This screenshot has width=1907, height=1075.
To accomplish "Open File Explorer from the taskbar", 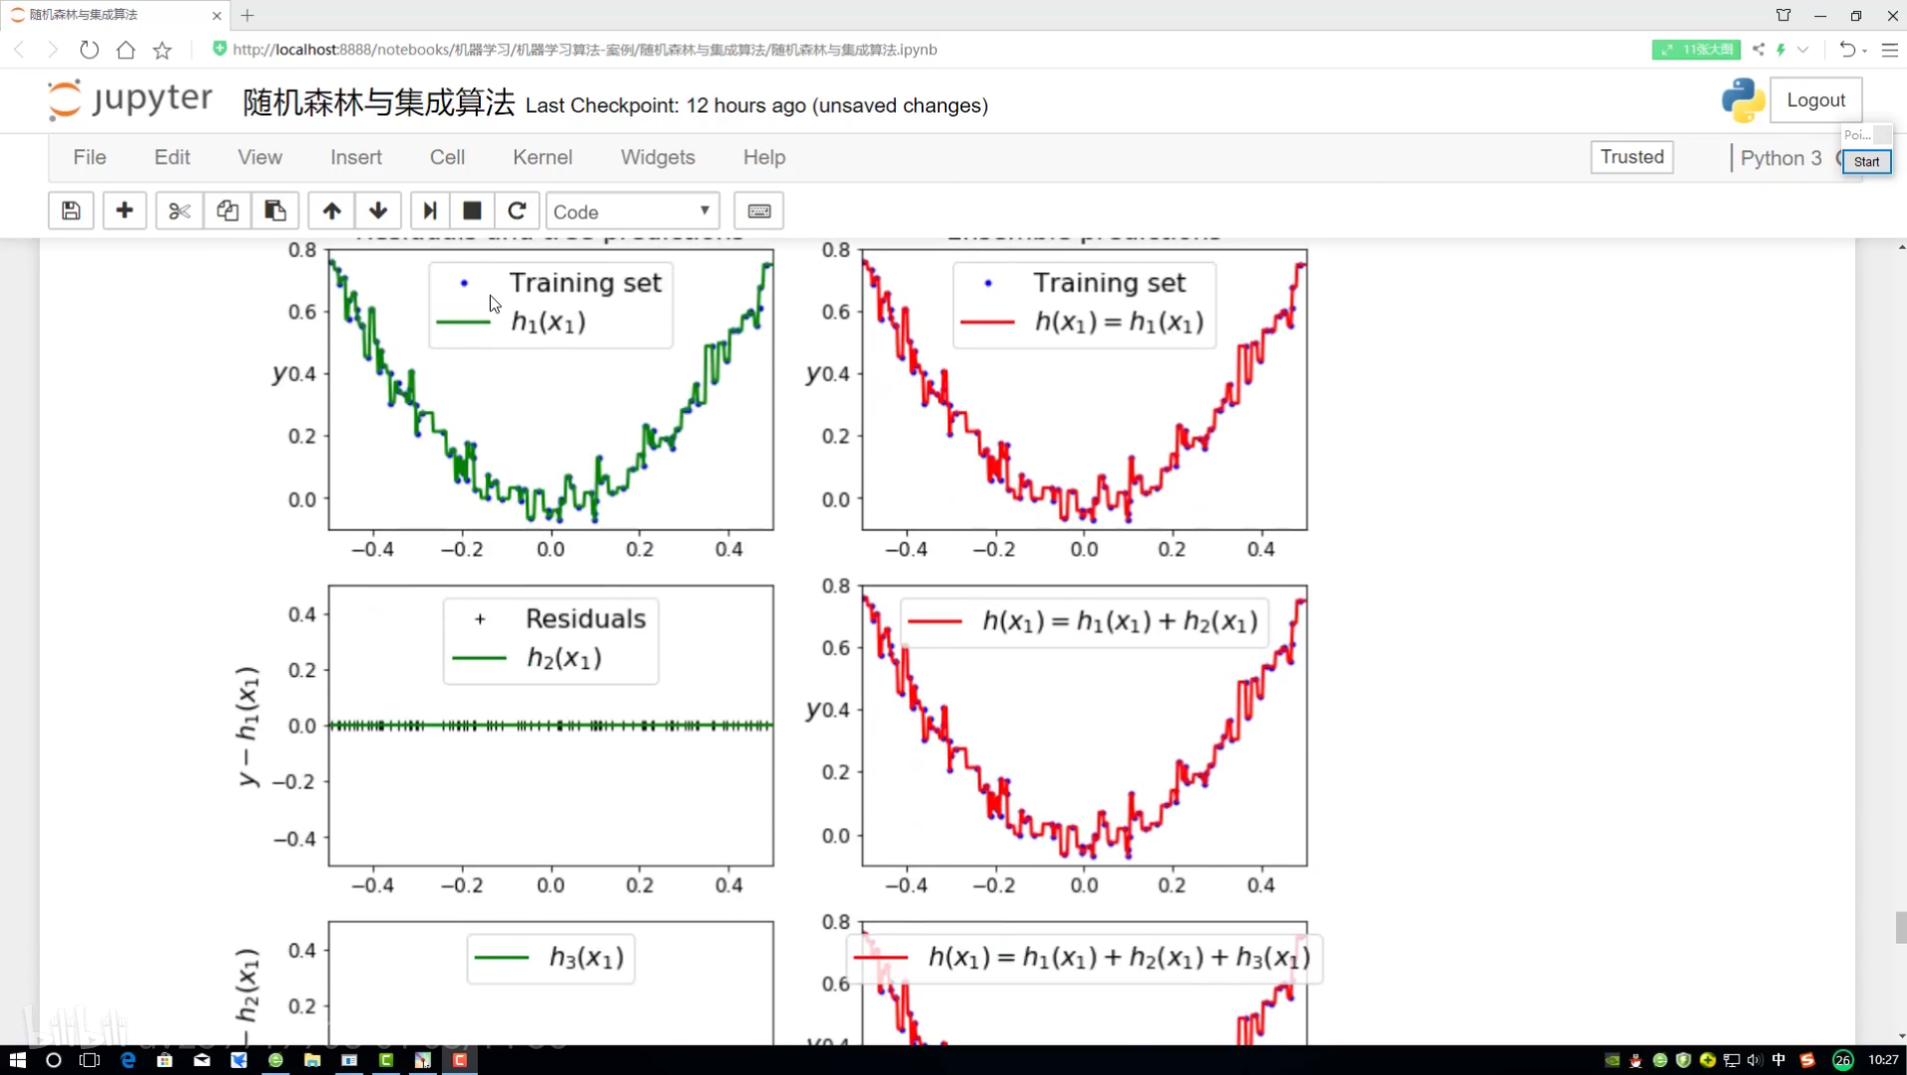I will [313, 1060].
